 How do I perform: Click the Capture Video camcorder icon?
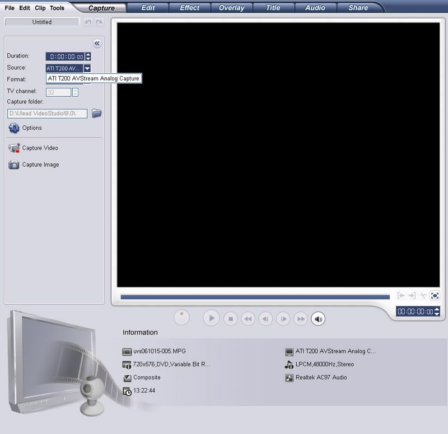[14, 148]
